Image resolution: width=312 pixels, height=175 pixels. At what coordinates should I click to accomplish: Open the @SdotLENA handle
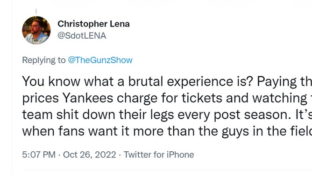click(x=82, y=36)
